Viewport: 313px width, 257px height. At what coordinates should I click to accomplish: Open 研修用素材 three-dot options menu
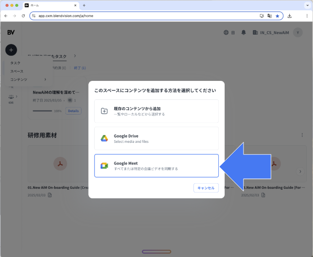tap(302, 135)
